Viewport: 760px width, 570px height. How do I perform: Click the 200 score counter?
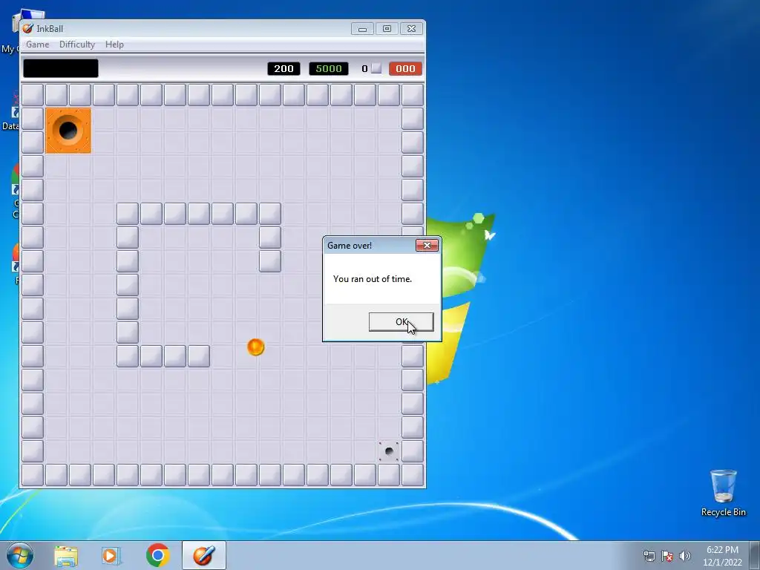pyautogui.click(x=284, y=69)
